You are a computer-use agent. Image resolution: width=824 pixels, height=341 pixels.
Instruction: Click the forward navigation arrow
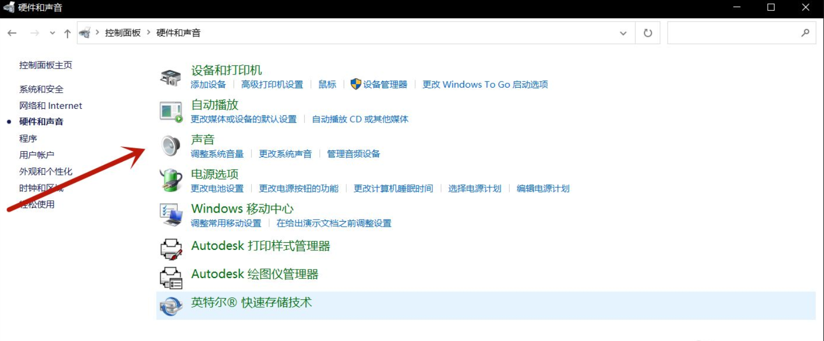point(35,33)
